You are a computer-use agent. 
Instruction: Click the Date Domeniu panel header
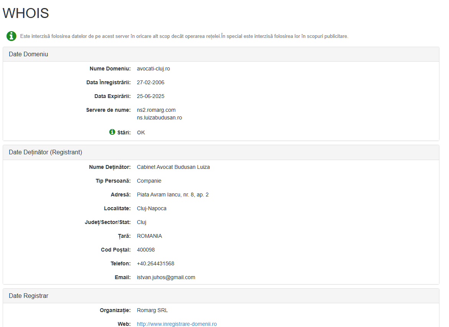point(28,54)
